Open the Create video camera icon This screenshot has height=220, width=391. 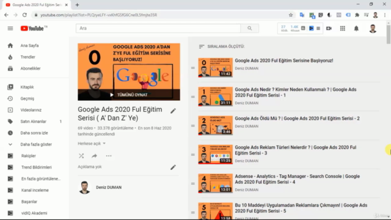[x=329, y=29]
